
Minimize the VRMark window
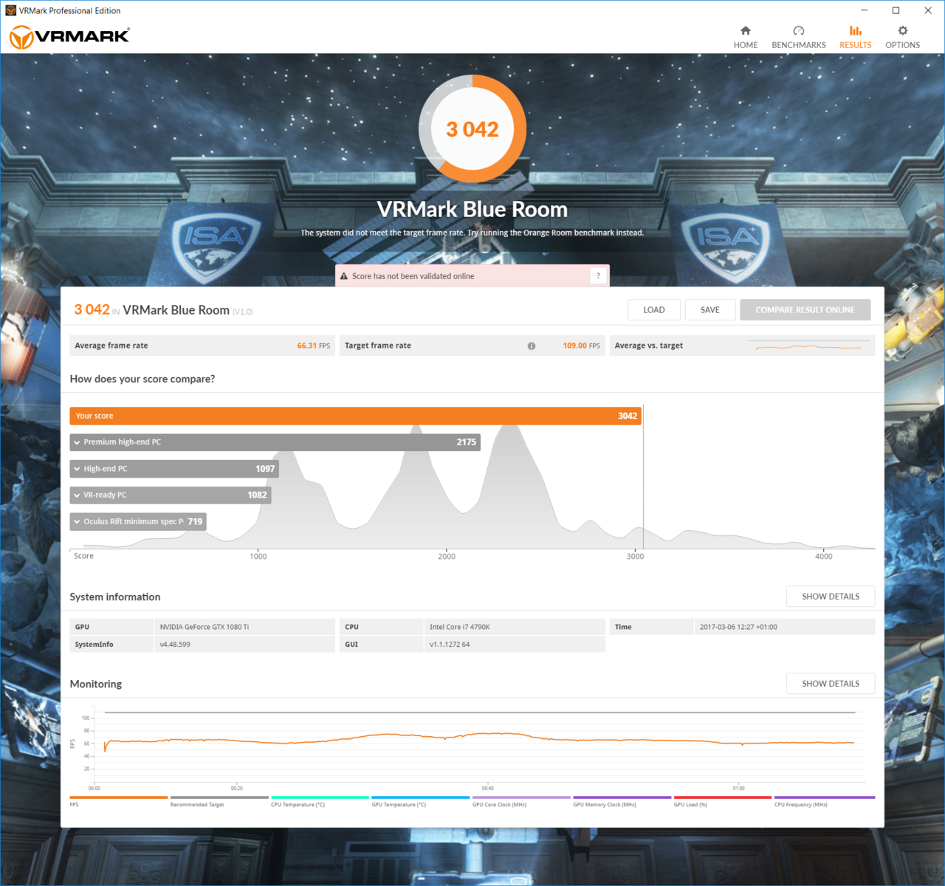point(864,10)
